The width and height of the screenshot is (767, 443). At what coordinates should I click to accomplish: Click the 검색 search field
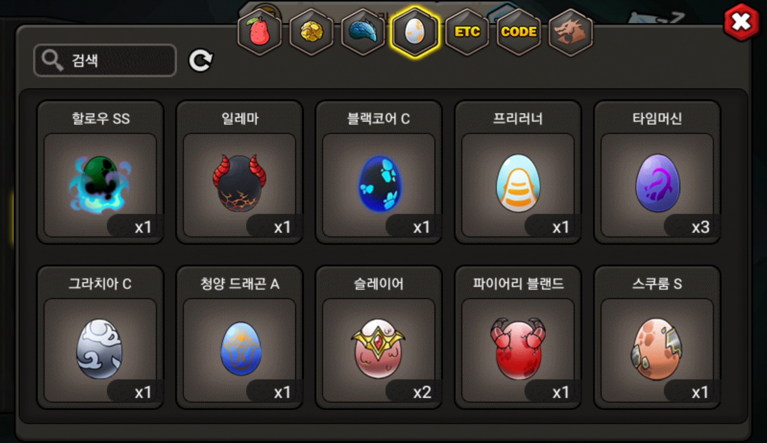pyautogui.click(x=105, y=60)
